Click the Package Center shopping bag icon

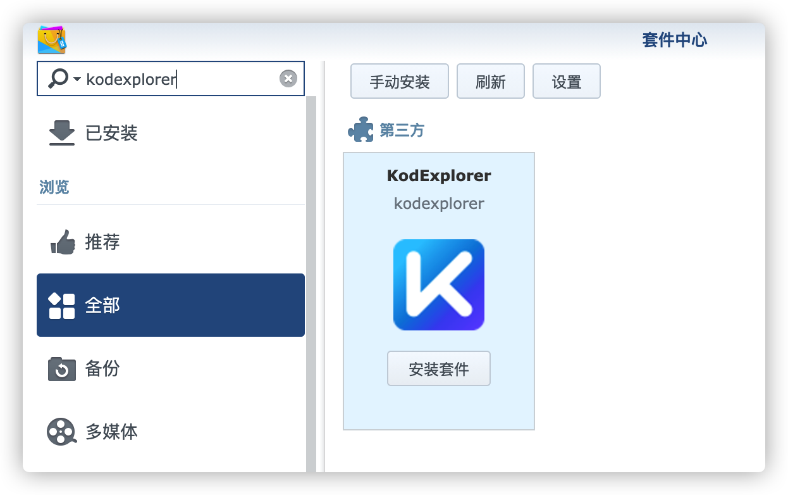52,40
